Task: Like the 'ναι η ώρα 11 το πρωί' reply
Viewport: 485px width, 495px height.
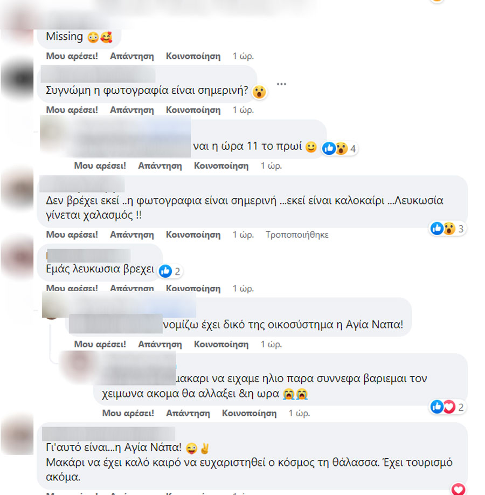Action: coord(100,166)
